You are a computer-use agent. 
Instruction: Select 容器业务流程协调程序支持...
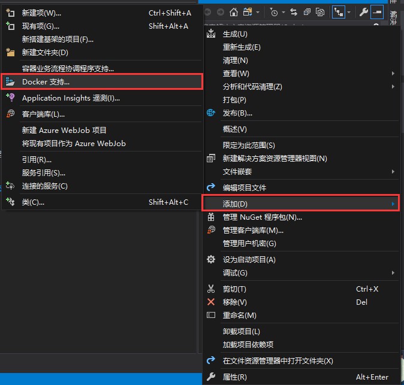click(102, 69)
